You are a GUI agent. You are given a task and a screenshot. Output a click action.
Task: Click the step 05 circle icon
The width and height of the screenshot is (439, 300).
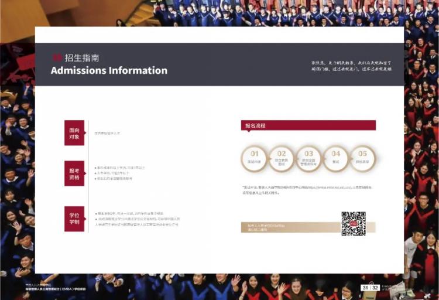tap(363, 158)
